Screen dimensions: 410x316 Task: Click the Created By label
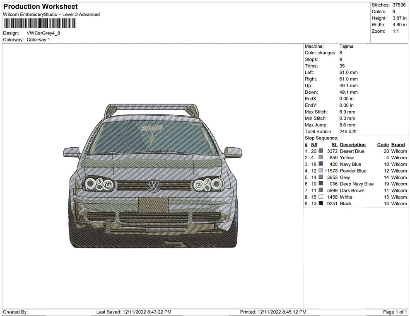point(15,312)
